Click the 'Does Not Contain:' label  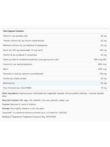point(11,100)
